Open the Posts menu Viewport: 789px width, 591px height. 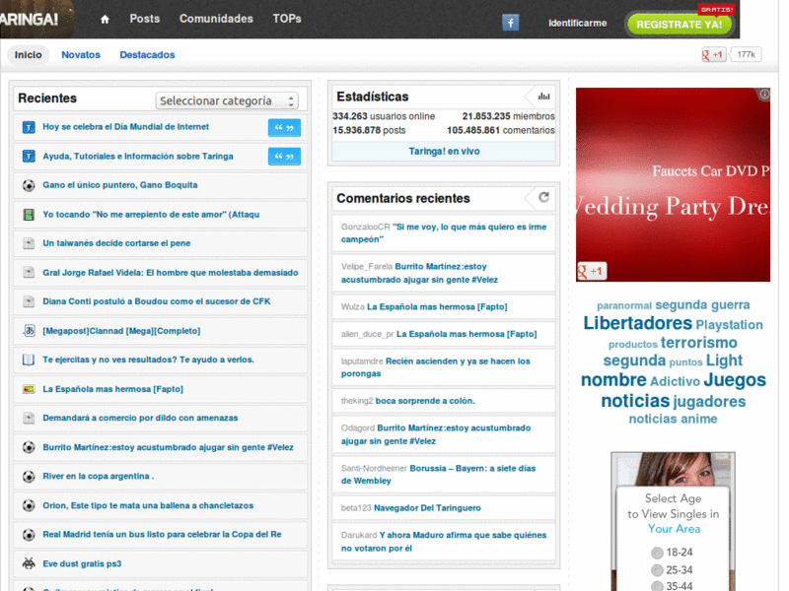click(144, 19)
